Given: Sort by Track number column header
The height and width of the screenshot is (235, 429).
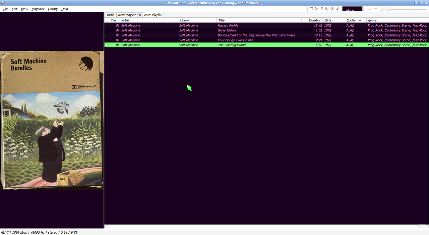Looking at the screenshot, I should tap(115, 20).
